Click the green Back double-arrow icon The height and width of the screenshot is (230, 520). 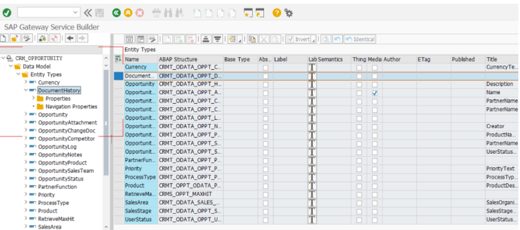(x=116, y=13)
